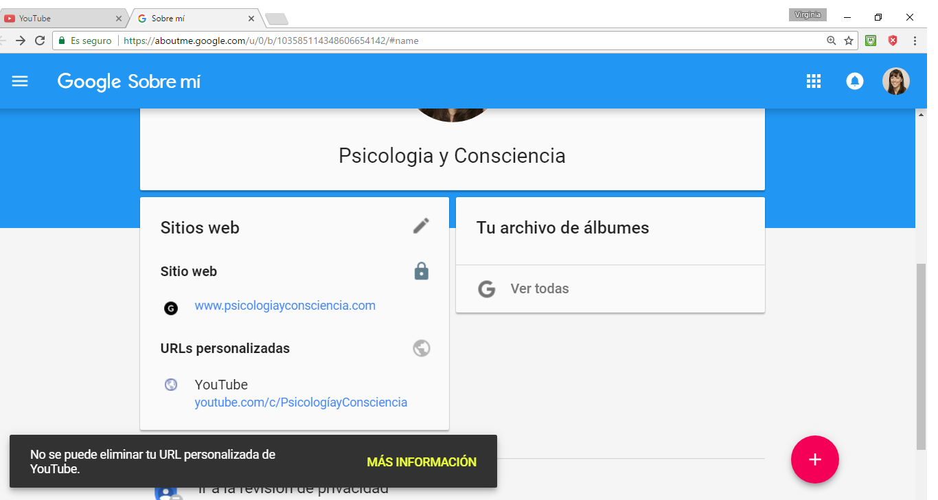Open youtube.com/c/PsicologíayConsciencia link

pos(301,402)
